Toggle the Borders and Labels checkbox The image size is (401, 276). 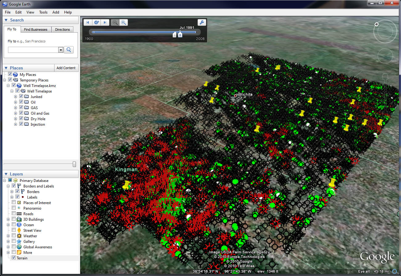[14, 186]
